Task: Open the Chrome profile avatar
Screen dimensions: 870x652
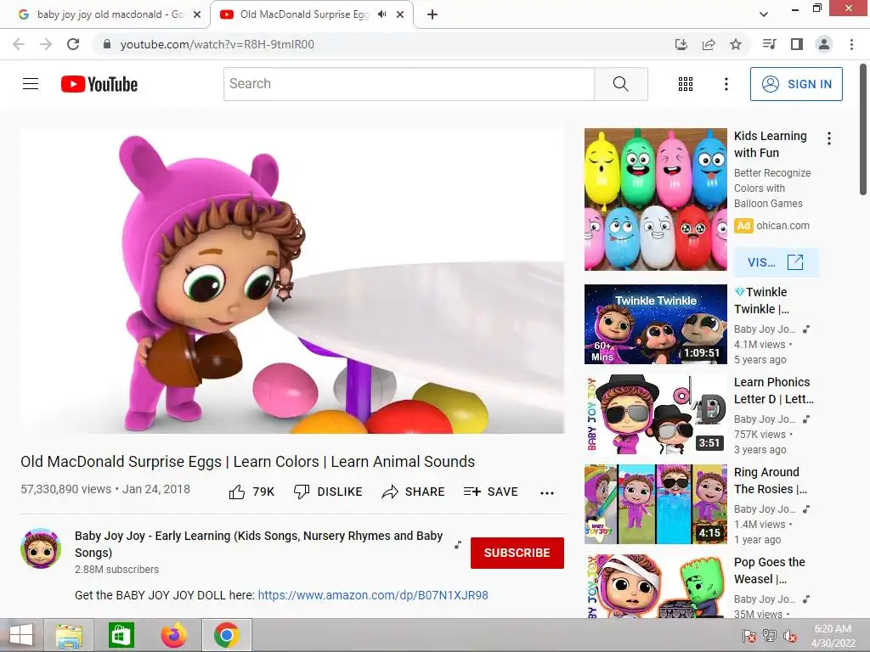Action: (824, 44)
